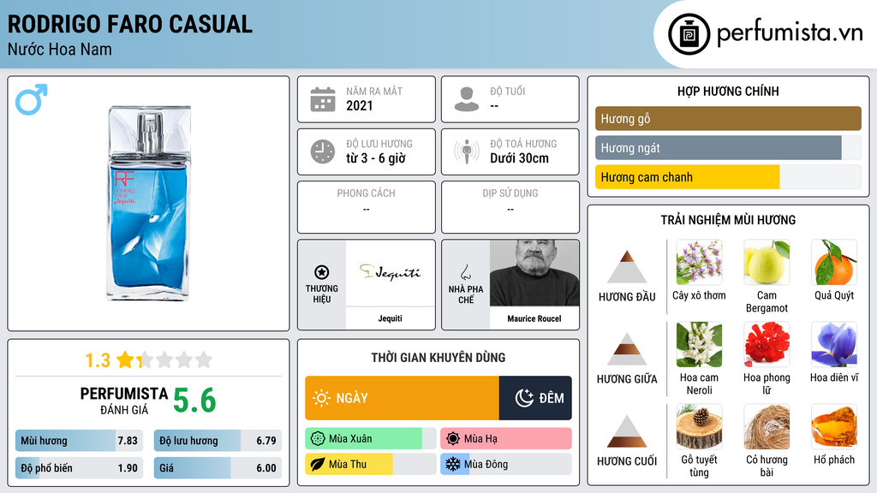Click the Cam Bergamot note image
The image size is (877, 493).
pyautogui.click(x=767, y=263)
